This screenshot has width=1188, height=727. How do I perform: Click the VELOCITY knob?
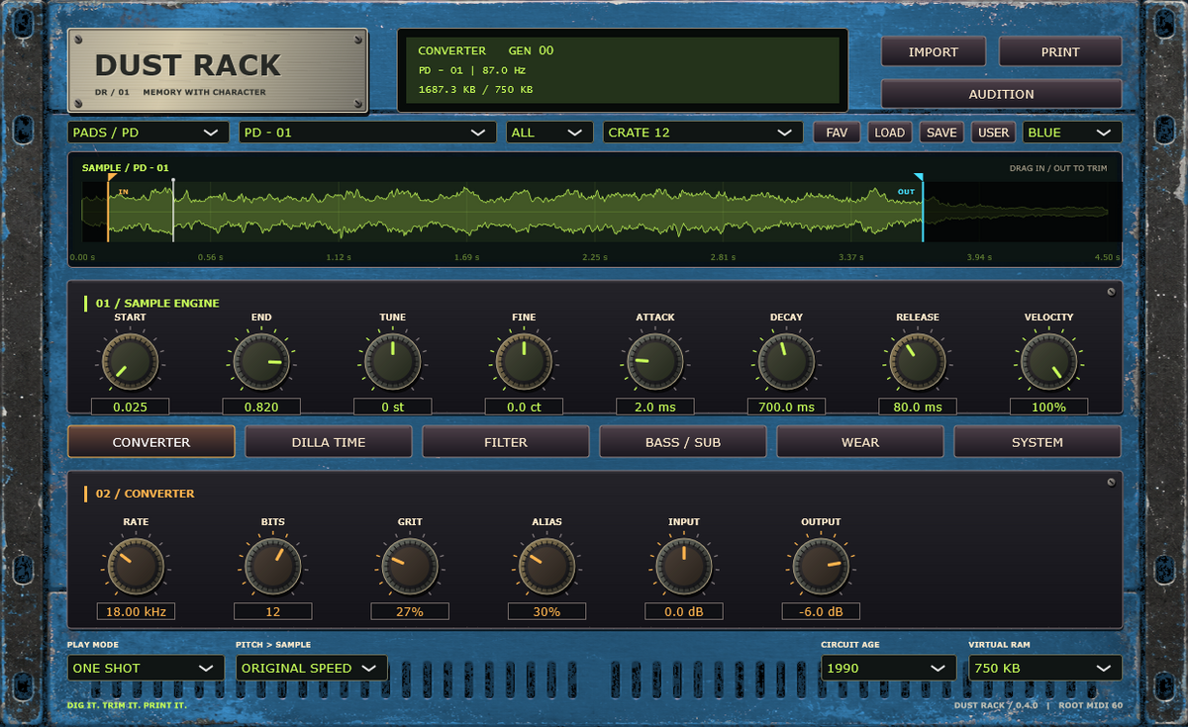(x=1048, y=362)
